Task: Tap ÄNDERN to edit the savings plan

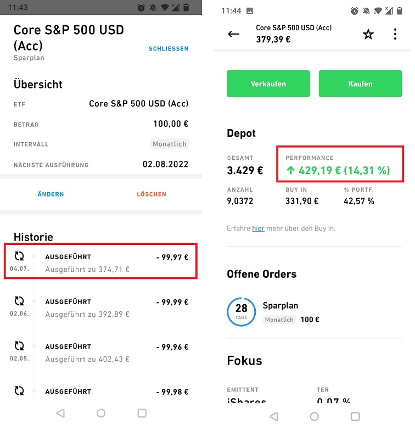Action: [x=51, y=194]
